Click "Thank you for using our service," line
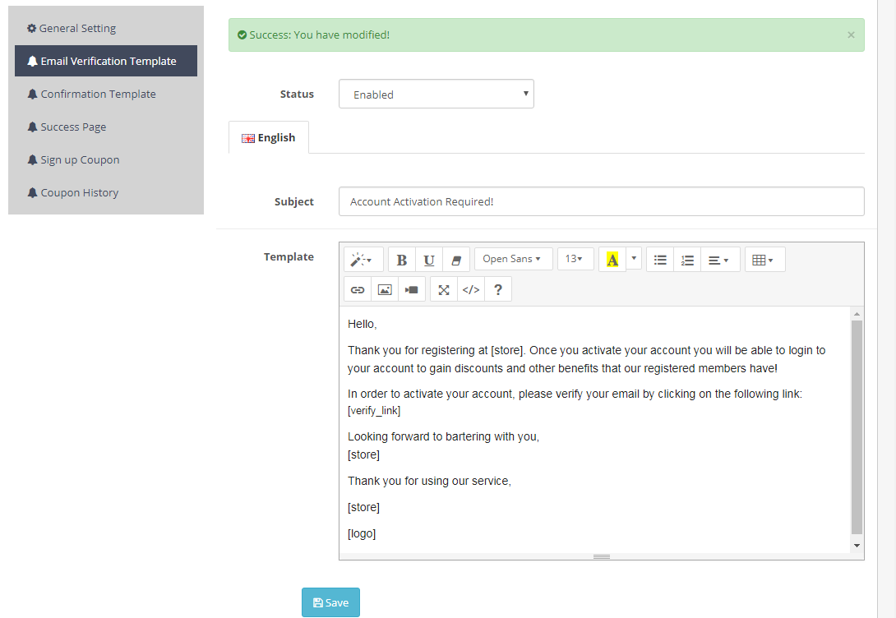Image resolution: width=896 pixels, height=618 pixels. pyautogui.click(x=429, y=481)
